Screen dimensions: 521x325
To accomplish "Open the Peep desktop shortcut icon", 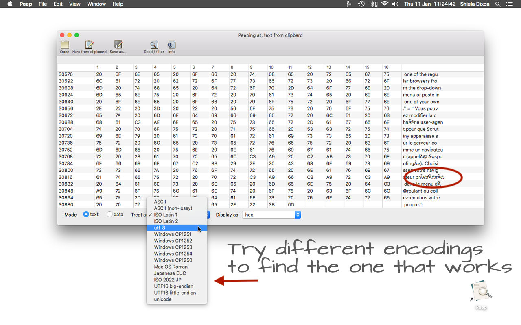I will (481, 290).
